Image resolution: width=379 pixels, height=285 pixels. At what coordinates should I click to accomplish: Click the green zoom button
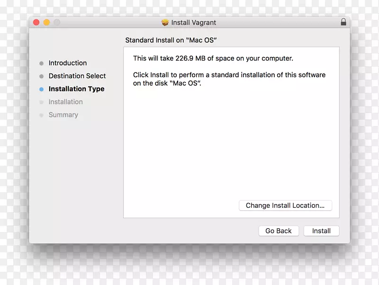(x=56, y=22)
